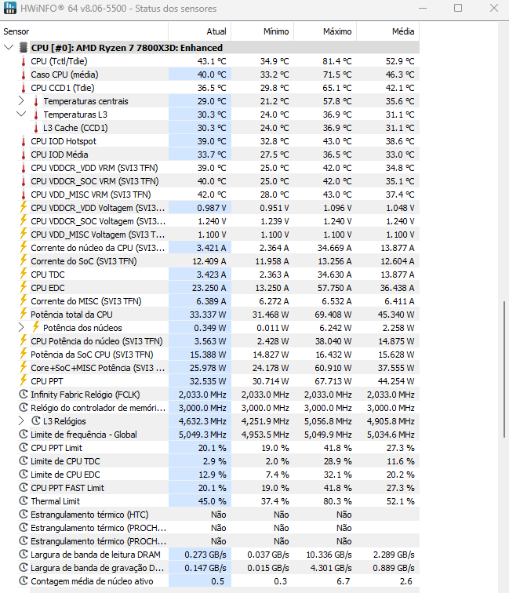Click thermometer icon of CPU IOD Média
This screenshot has height=593, width=509.
tap(24, 155)
